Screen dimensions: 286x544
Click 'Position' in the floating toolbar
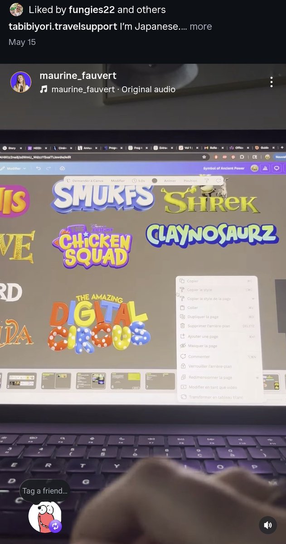190,181
